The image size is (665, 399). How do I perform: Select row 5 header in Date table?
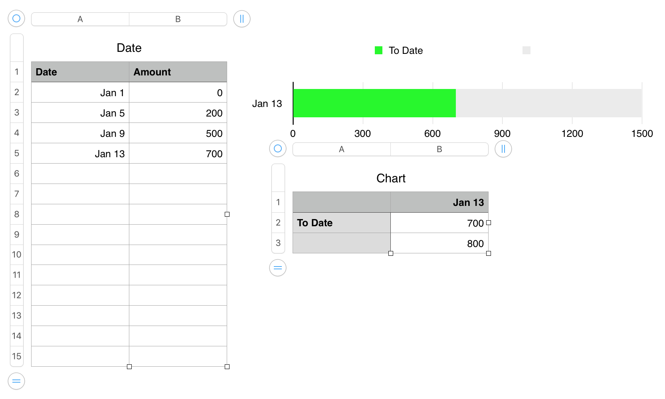coord(17,153)
